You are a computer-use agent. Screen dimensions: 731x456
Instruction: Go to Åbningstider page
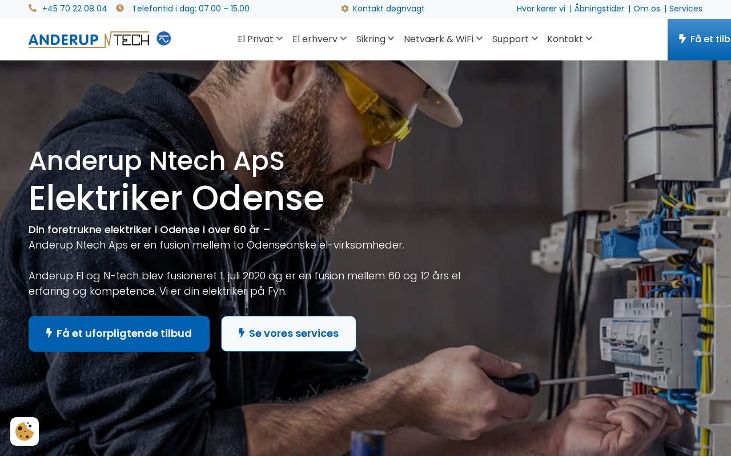pos(599,9)
